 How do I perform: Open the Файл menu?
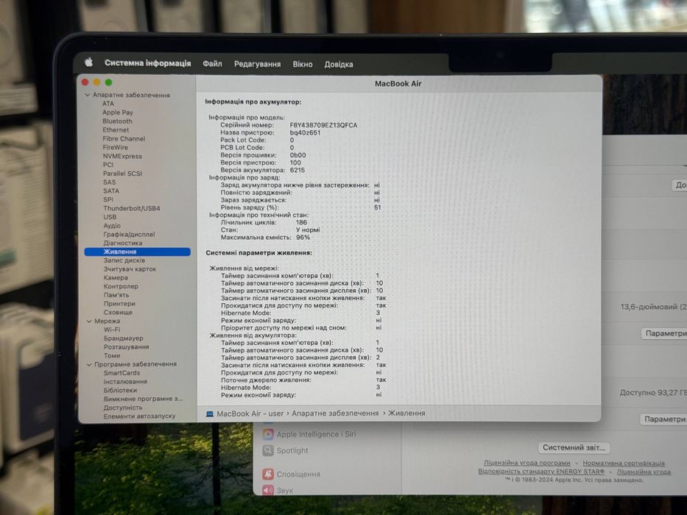[212, 64]
